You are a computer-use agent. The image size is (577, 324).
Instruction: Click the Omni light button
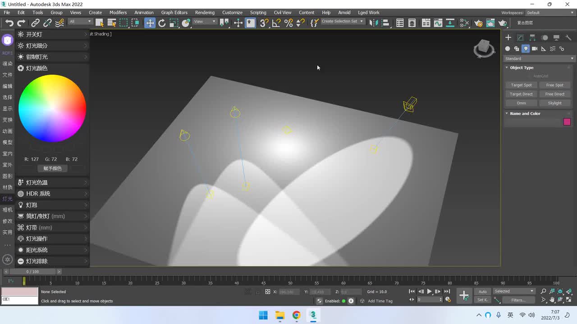pyautogui.click(x=521, y=103)
